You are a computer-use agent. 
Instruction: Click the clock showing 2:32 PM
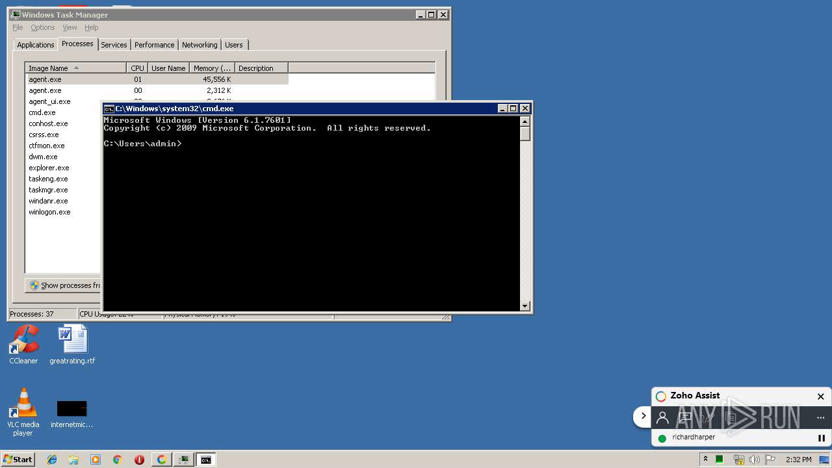[798, 460]
